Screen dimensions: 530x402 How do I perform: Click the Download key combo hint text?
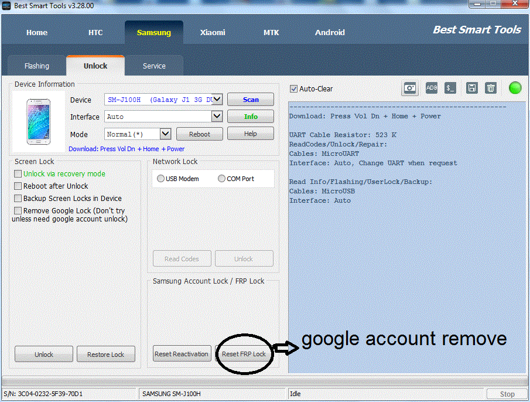(x=126, y=149)
